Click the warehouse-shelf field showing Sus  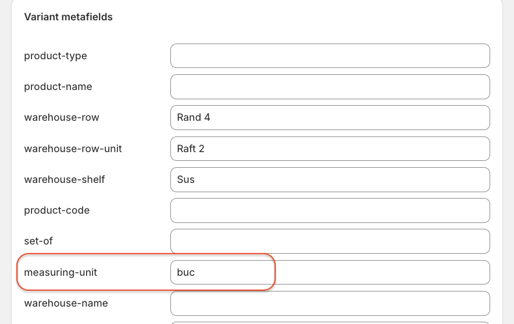(x=330, y=179)
